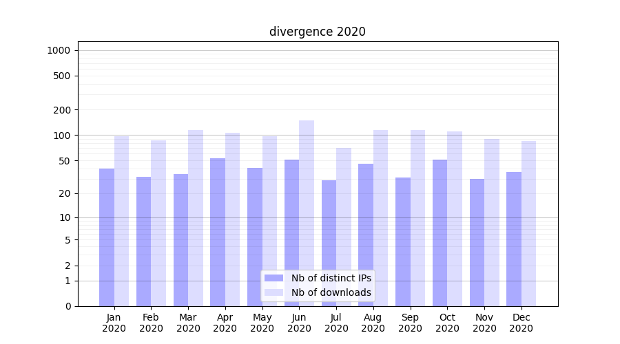Click the Aug 2020 distinct IPs bar
This screenshot has height=344, width=620.
pyautogui.click(x=366, y=235)
